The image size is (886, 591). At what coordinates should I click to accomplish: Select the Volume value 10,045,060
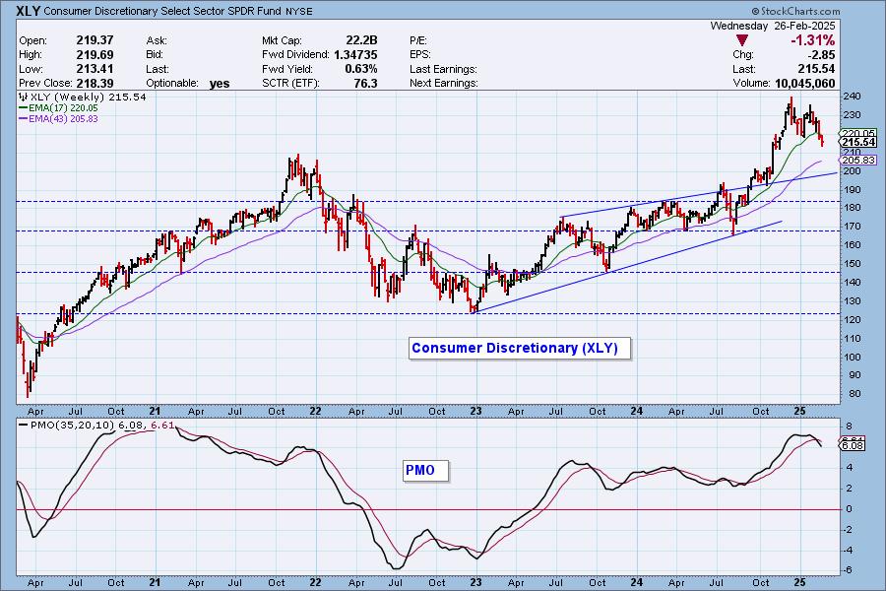804,83
